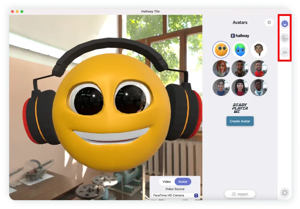Choose the cartoon avatar with dark curly hair
Screen dimensions: 300x209
point(259,50)
